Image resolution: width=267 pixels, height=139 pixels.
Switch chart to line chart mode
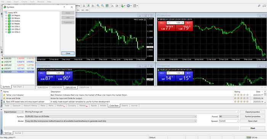pos(93,6)
